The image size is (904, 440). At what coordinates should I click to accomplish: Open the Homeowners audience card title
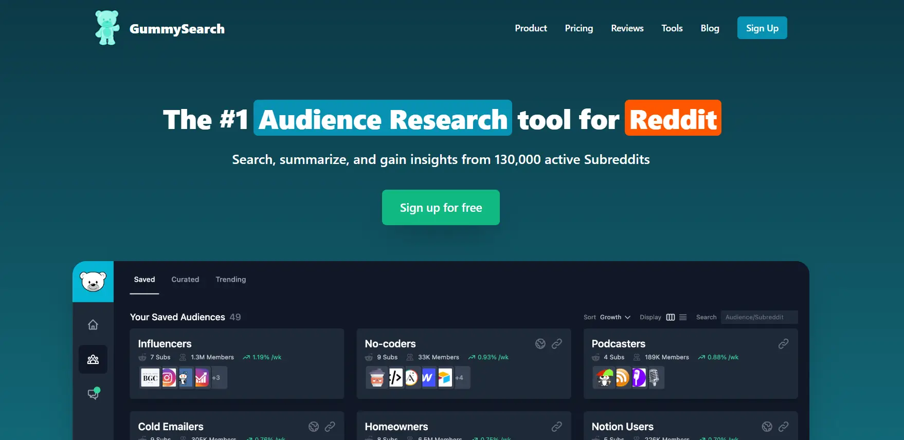[396, 427]
